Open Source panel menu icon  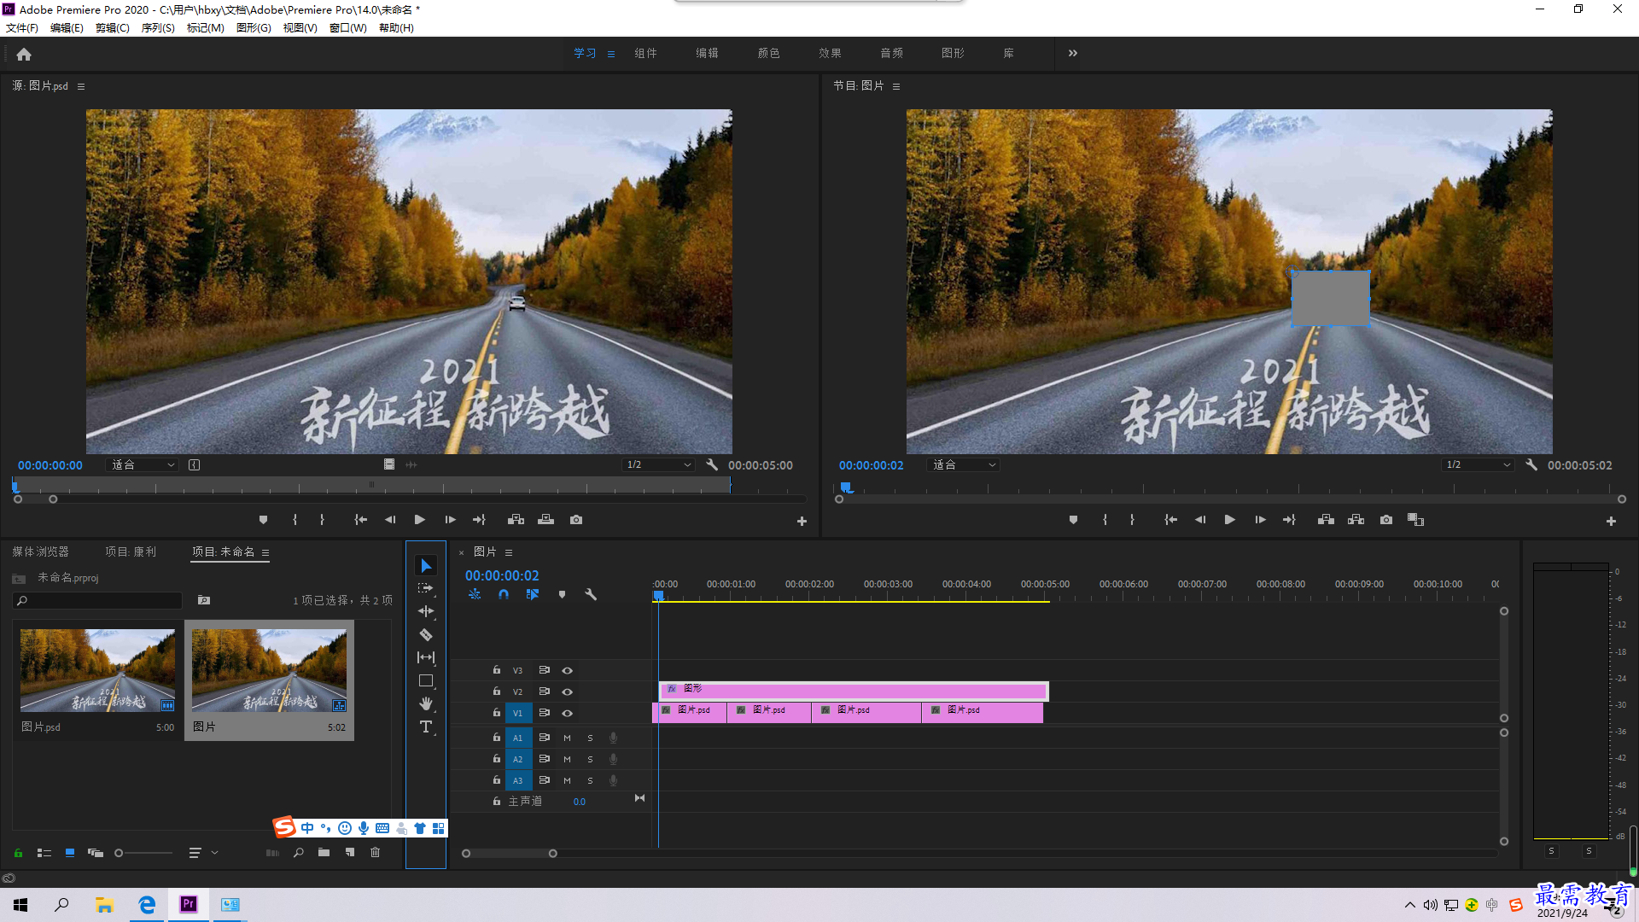click(x=81, y=86)
